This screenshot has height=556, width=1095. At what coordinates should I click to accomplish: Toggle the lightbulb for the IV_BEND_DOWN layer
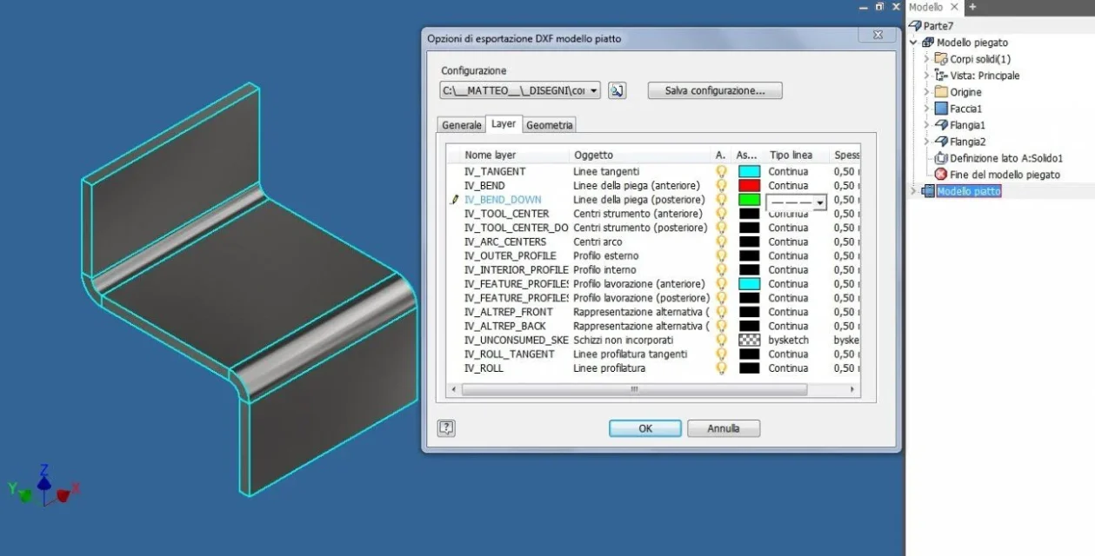(x=721, y=200)
